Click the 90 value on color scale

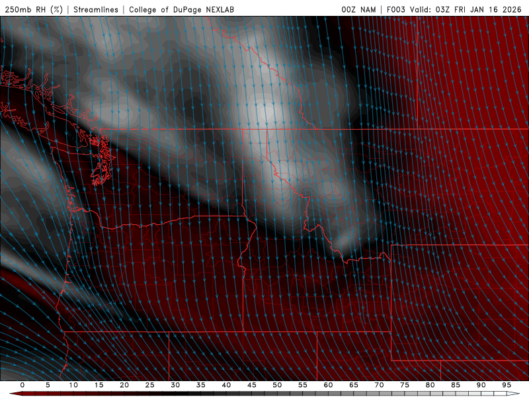pyautogui.click(x=481, y=385)
